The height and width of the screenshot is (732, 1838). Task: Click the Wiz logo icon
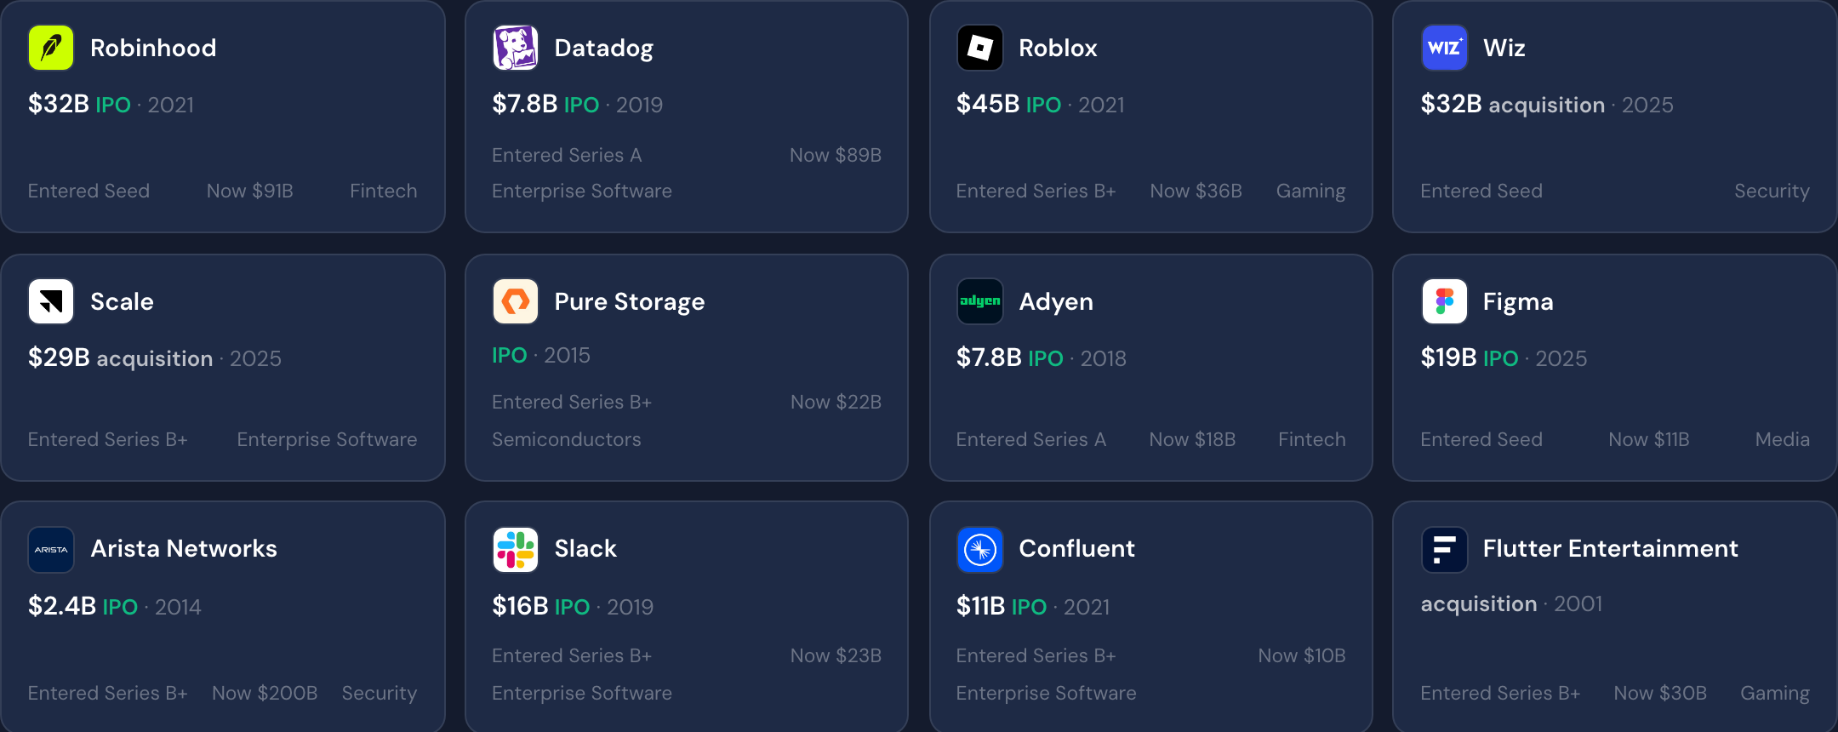click(1444, 48)
